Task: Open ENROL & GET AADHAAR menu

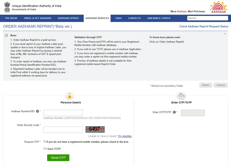Action: pyautogui.click(x=38, y=18)
